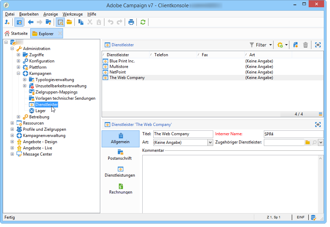This screenshot has height=227, width=330.
Task: Click the Kommentar scrollbar up arrow
Action: [321, 158]
